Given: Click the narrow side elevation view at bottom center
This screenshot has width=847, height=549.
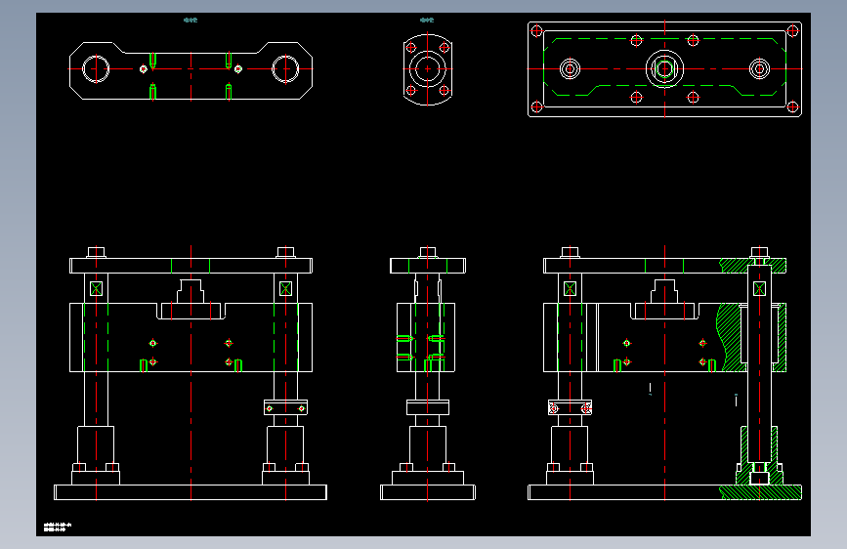Looking at the screenshot, I should (x=427, y=373).
